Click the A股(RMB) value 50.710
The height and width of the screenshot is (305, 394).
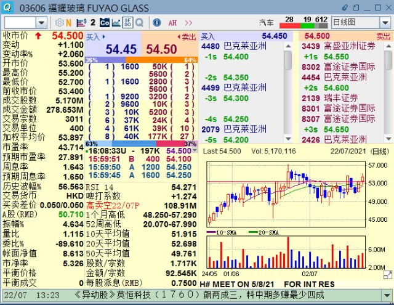point(71,214)
